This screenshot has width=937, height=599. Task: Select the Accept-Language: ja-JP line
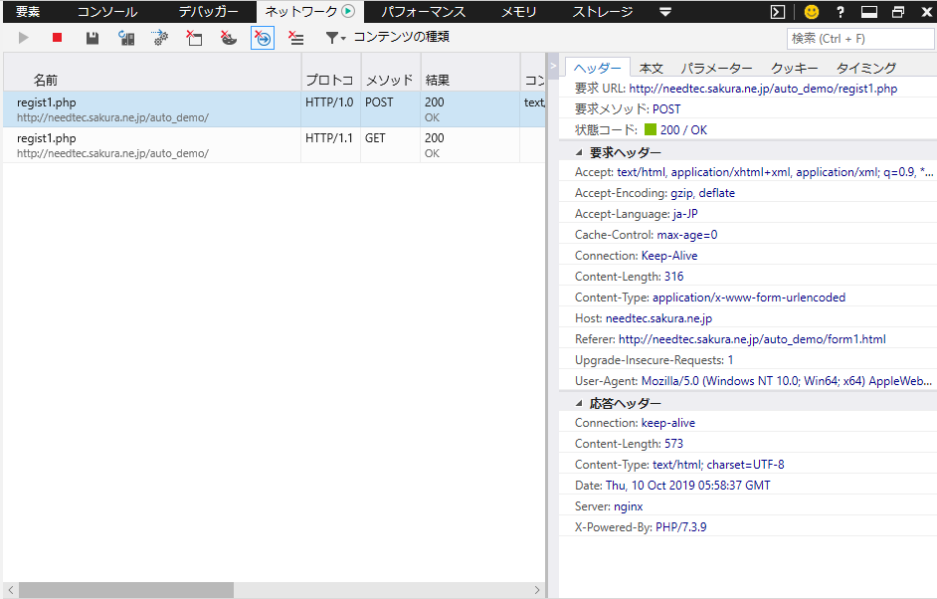click(748, 213)
